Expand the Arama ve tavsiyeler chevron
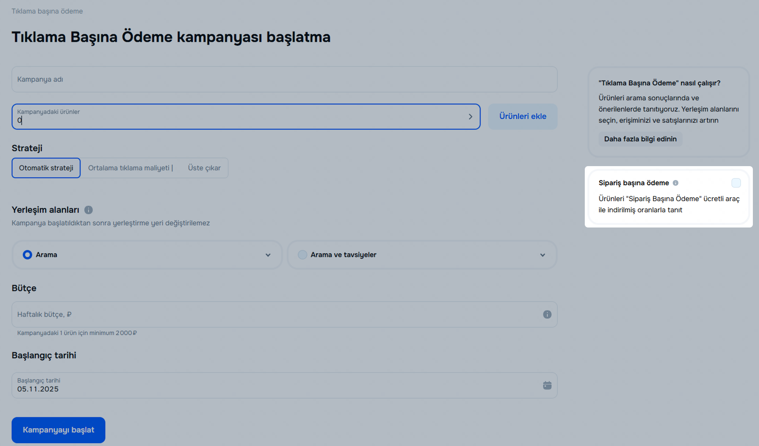The height and width of the screenshot is (446, 759). click(x=542, y=255)
